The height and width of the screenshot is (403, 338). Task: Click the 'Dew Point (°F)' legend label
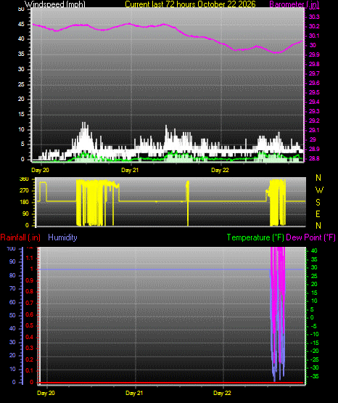pos(310,237)
